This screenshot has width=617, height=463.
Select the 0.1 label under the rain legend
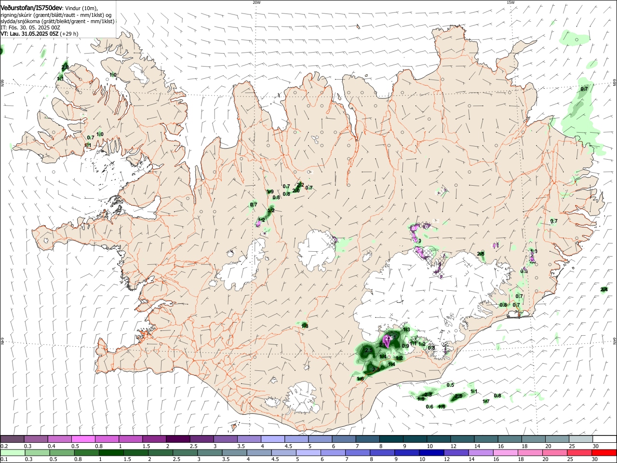[x=4, y=460]
